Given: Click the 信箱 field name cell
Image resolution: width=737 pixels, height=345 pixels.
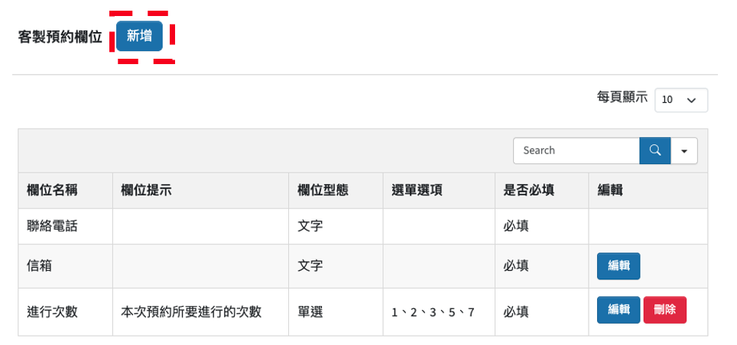Looking at the screenshot, I should [x=39, y=266].
